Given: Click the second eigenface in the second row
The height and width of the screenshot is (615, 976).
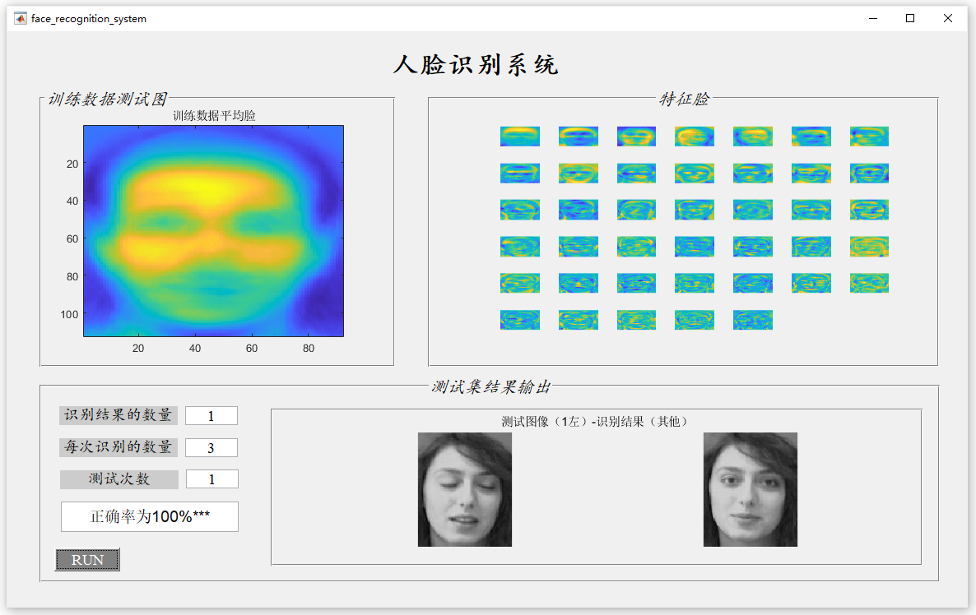Looking at the screenshot, I should pyautogui.click(x=579, y=173).
